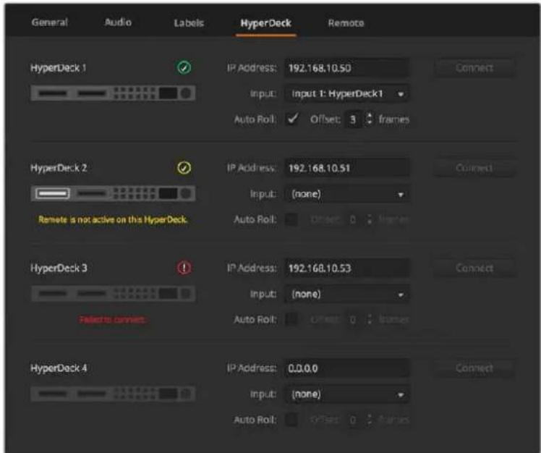
Task: Click Connect button for HyperDeck 2
Action: click(x=474, y=168)
